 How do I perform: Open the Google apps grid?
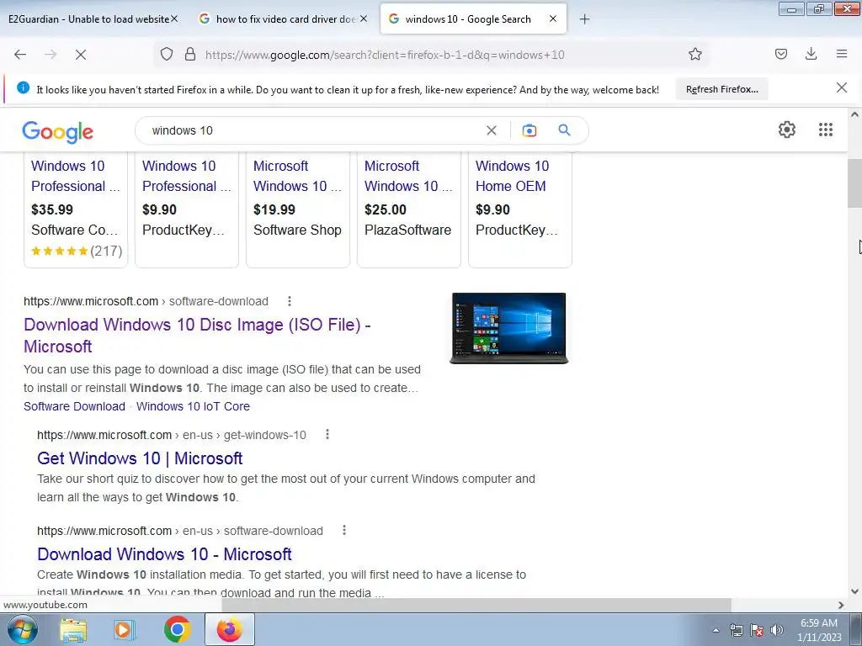click(825, 130)
